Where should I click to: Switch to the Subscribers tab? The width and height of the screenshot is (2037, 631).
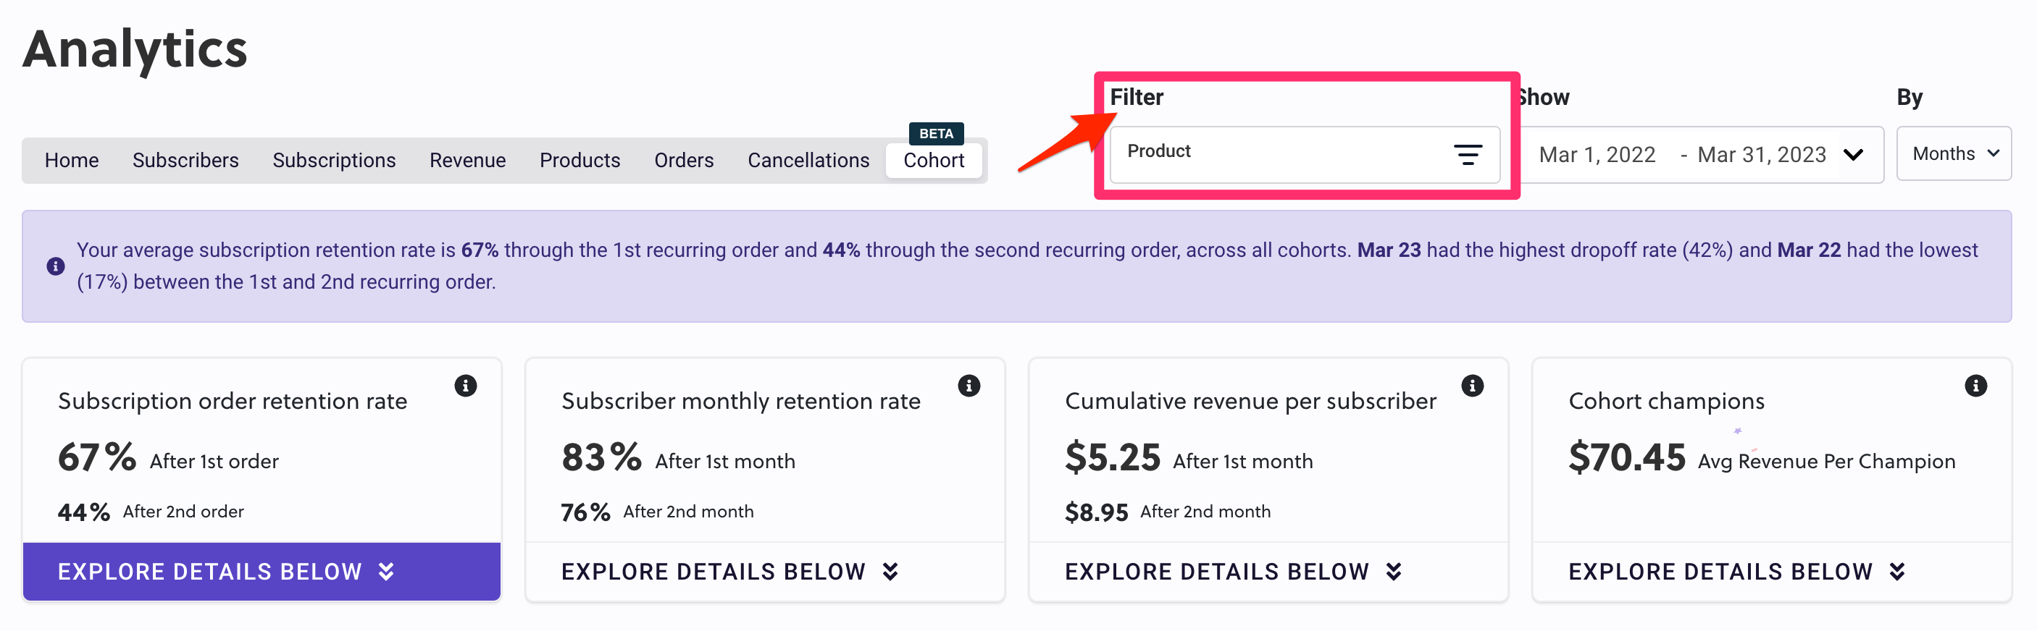186,161
